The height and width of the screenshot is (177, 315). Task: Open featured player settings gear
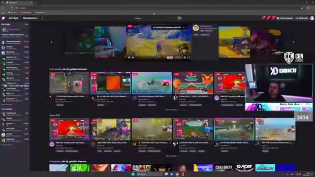185,58
